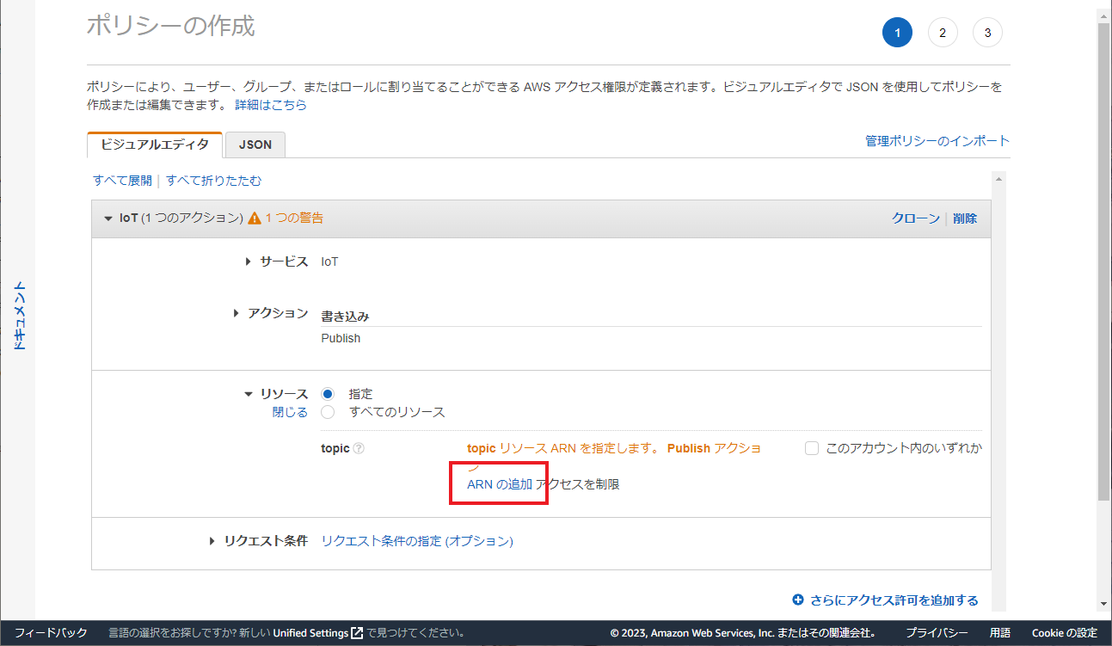The width and height of the screenshot is (1112, 646).
Task: Select the ビジュアルエディタ tab
Action: click(x=155, y=145)
